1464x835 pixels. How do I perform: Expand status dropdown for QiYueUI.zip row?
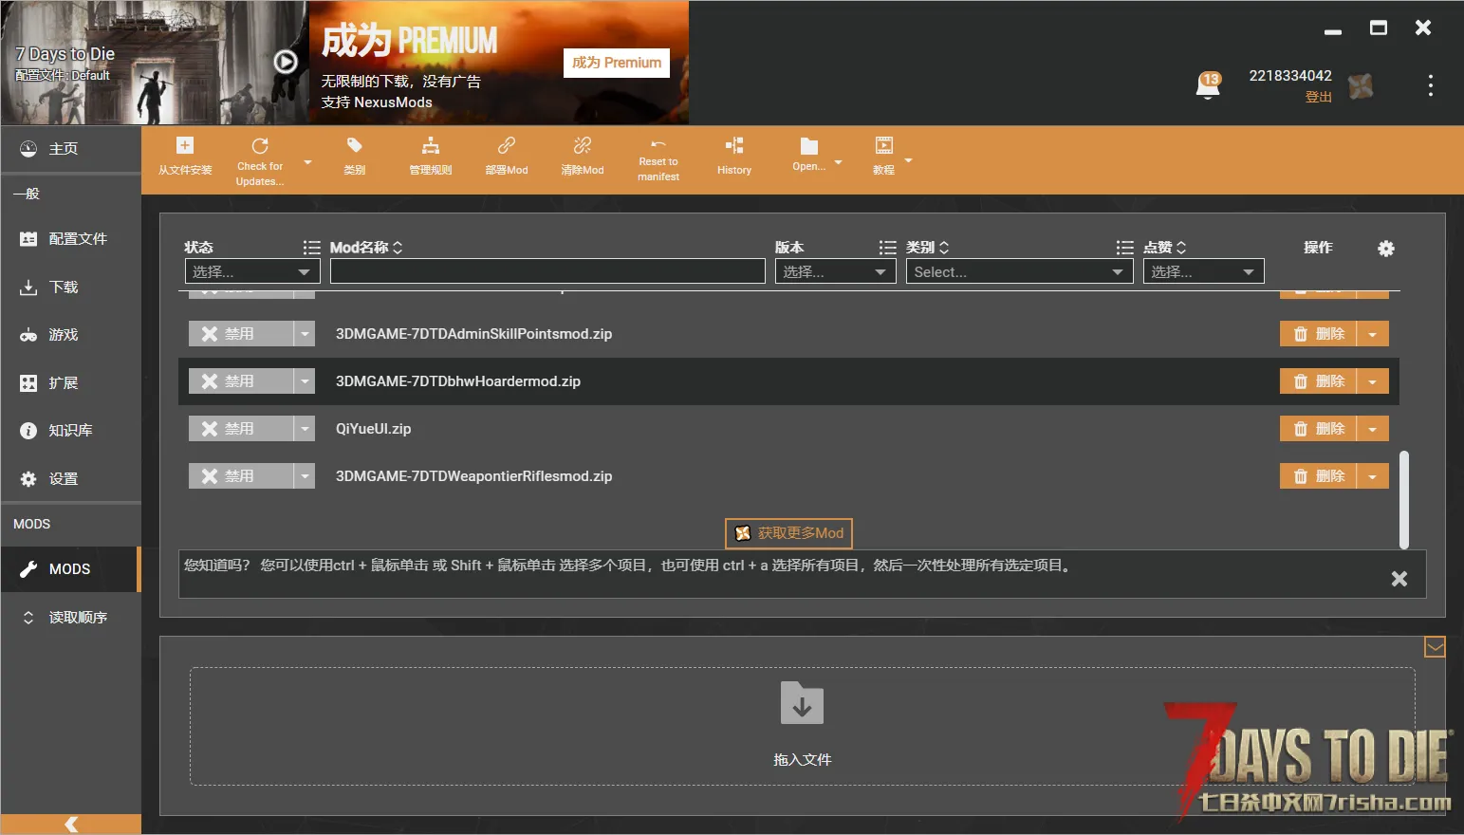tap(305, 429)
